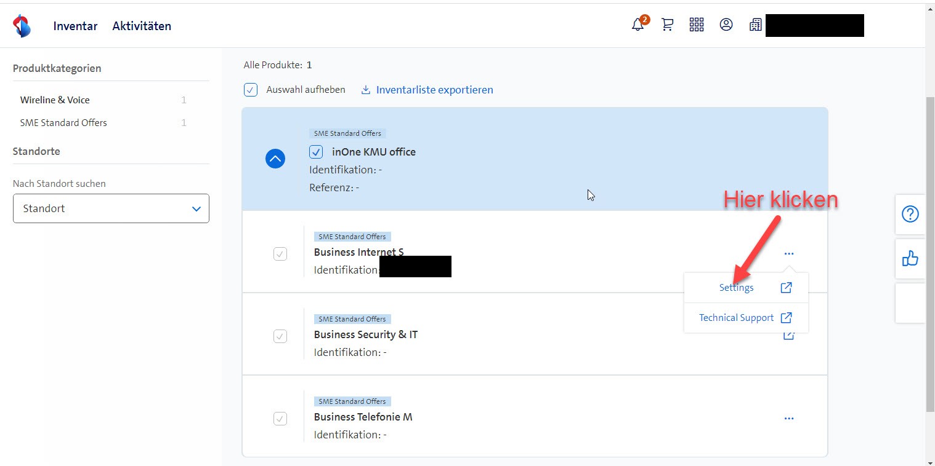Viewport: 935px width, 466px height.
Task: Go to the Inventar tab
Action: pyautogui.click(x=75, y=26)
